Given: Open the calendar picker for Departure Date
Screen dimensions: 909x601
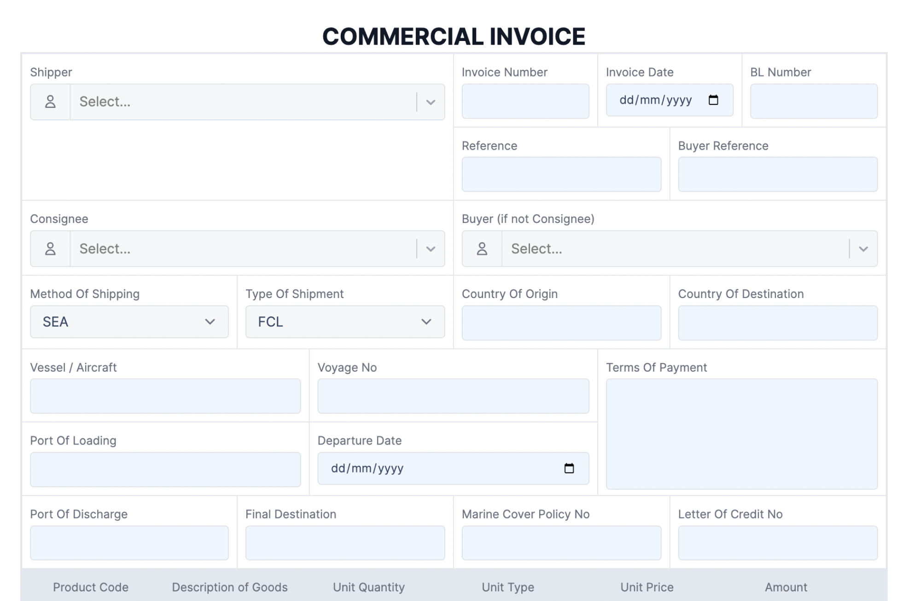Looking at the screenshot, I should point(570,468).
